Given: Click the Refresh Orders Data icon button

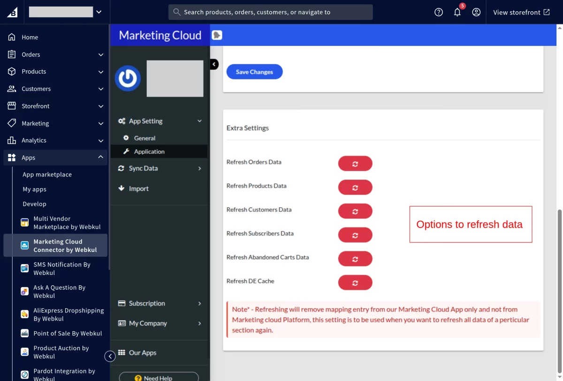Looking at the screenshot, I should click(x=355, y=164).
